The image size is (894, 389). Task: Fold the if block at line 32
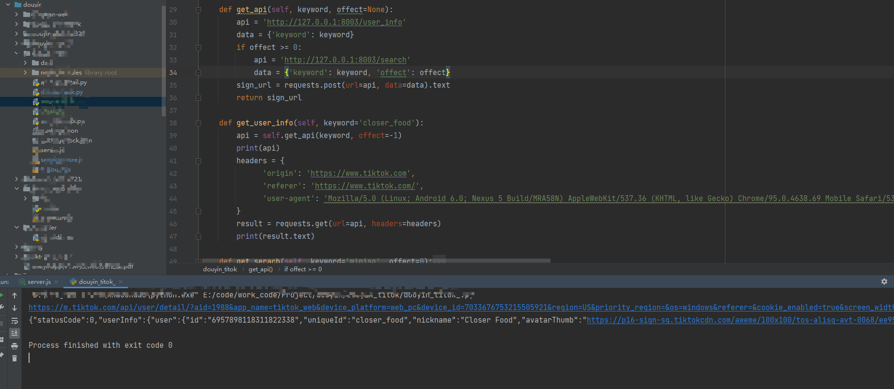click(x=198, y=47)
